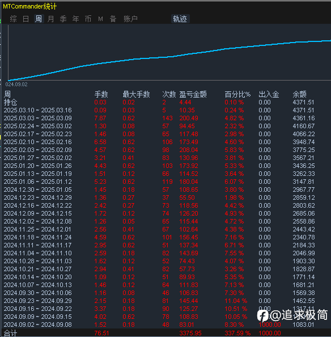Click trade count value 143
This screenshot has width=331, height=337.
click(x=167, y=118)
